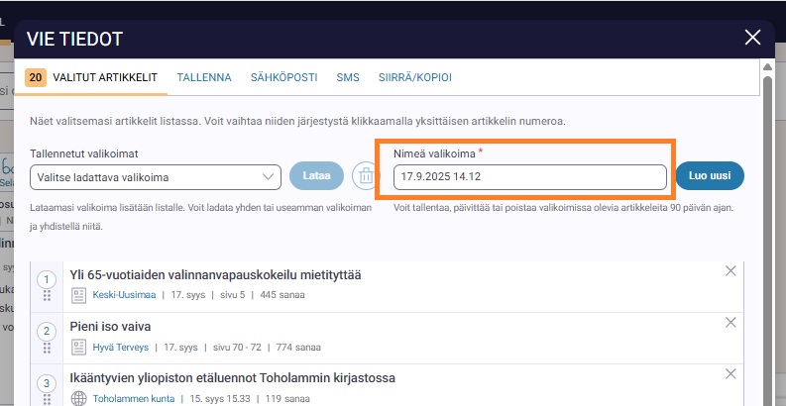Remove Yli 65-vuotiaiden valinnanvapauskokeilu article
The image size is (786, 406).
730,271
